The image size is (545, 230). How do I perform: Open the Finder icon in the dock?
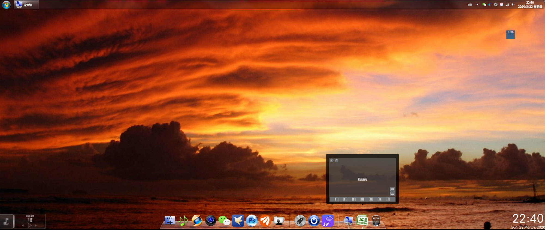pos(169,220)
